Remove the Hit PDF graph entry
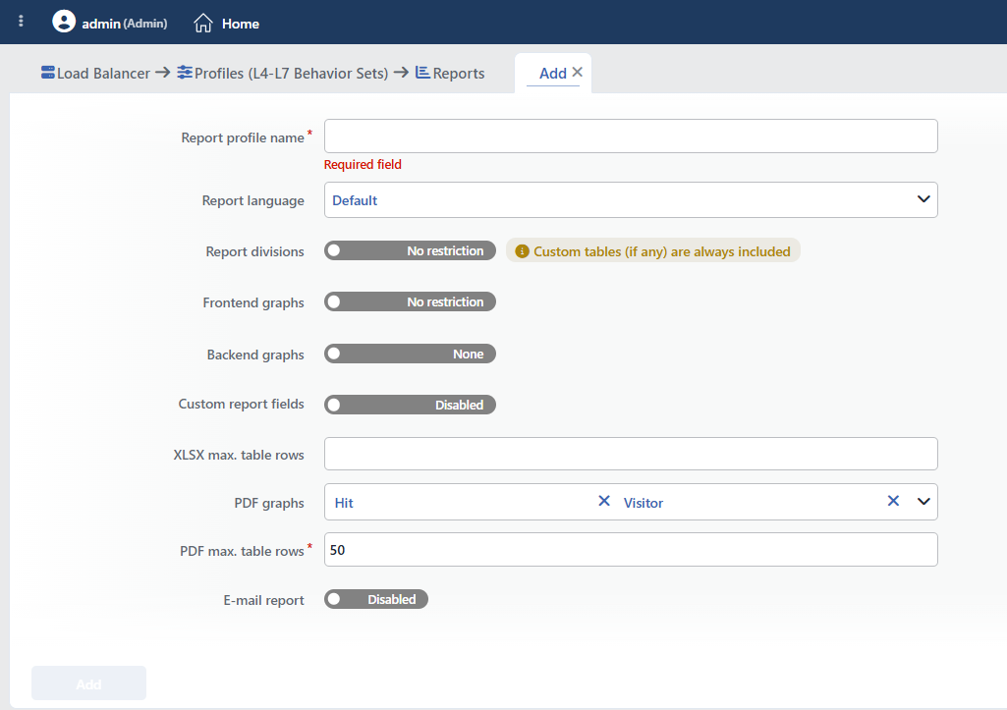Image resolution: width=1007 pixels, height=710 pixels. [x=603, y=501]
